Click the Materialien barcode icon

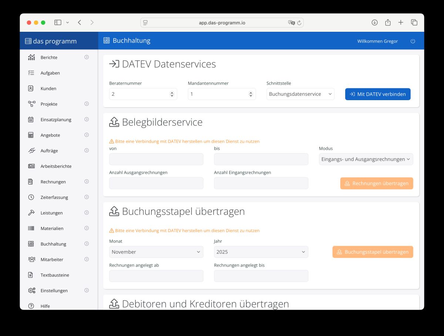[31, 228]
